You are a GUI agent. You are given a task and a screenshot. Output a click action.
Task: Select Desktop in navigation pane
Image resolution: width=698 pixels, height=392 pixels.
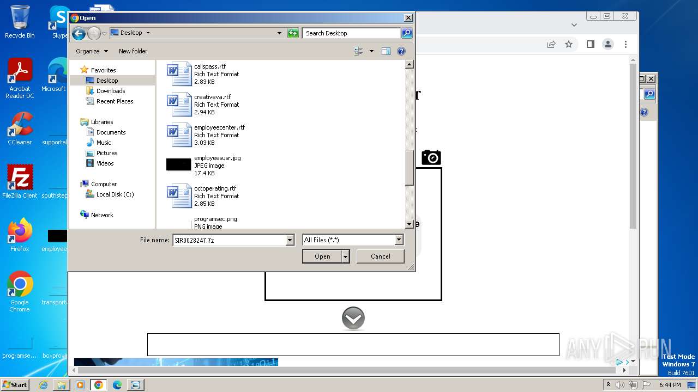pyautogui.click(x=107, y=81)
